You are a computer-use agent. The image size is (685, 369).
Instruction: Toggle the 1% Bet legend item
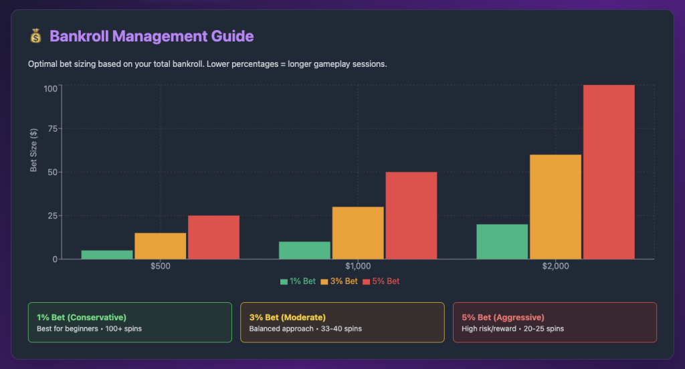(x=298, y=281)
